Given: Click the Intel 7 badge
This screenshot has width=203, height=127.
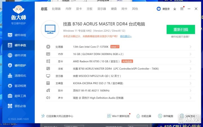Looking at the screenshot, I should tap(115, 47).
